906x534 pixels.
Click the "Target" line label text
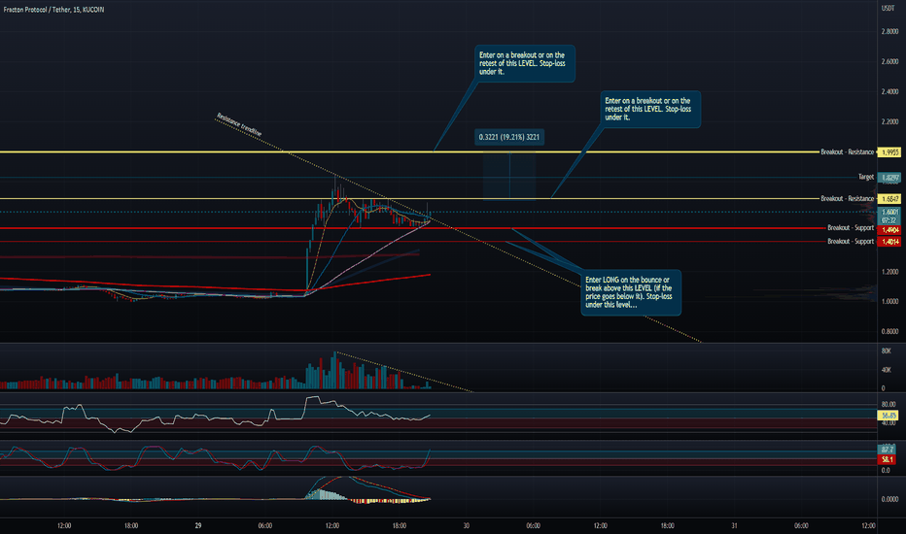pyautogui.click(x=865, y=178)
